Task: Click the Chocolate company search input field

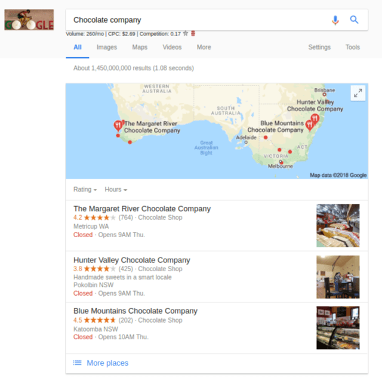Action: pos(198,20)
